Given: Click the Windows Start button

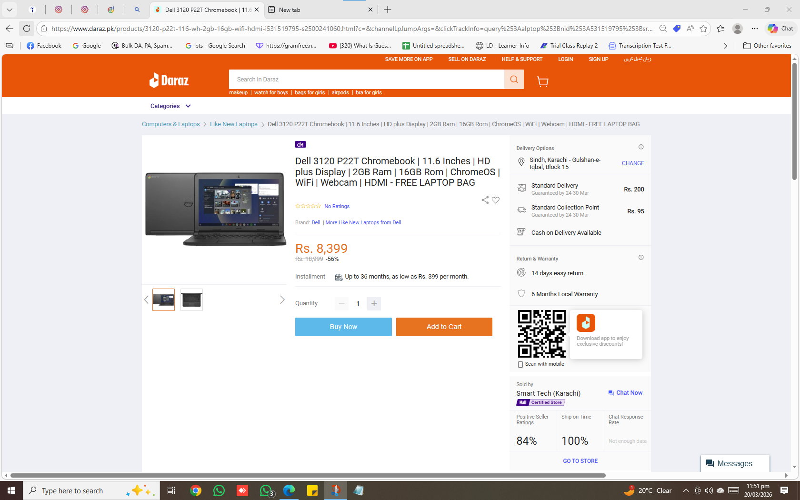Looking at the screenshot, I should [x=11, y=490].
